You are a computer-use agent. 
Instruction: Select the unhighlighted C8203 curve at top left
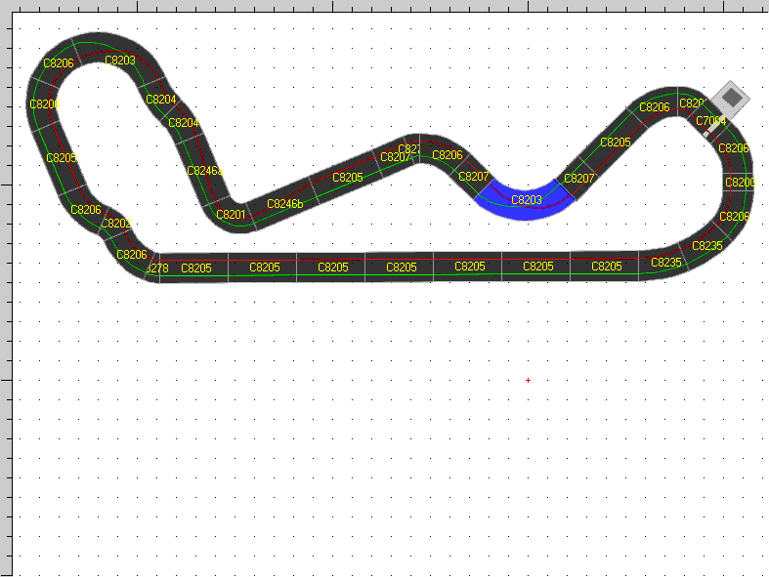120,61
